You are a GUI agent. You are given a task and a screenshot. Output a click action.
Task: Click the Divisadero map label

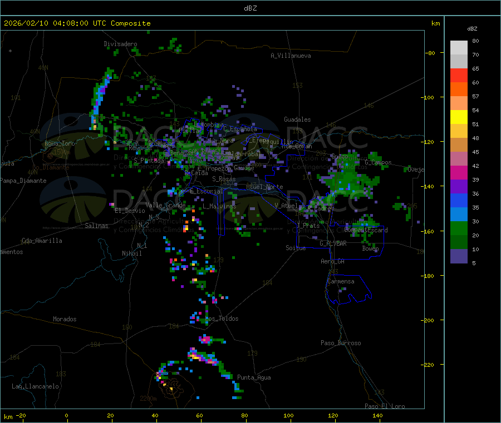coord(120,44)
